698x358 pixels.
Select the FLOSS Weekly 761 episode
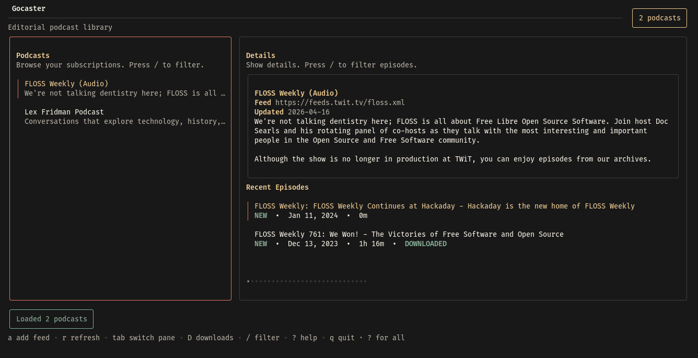point(409,239)
